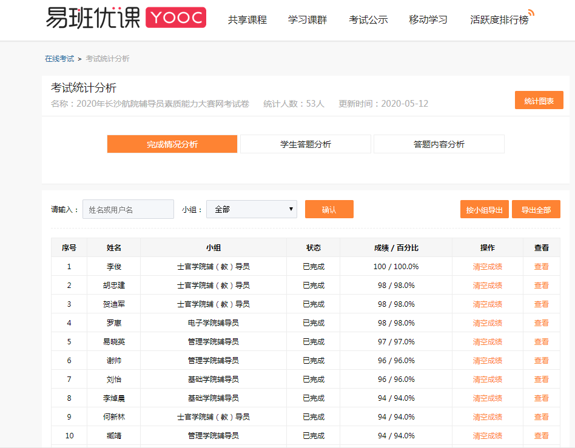Click the 导出全部 button
Viewport: 575px width, 448px height.
point(536,210)
